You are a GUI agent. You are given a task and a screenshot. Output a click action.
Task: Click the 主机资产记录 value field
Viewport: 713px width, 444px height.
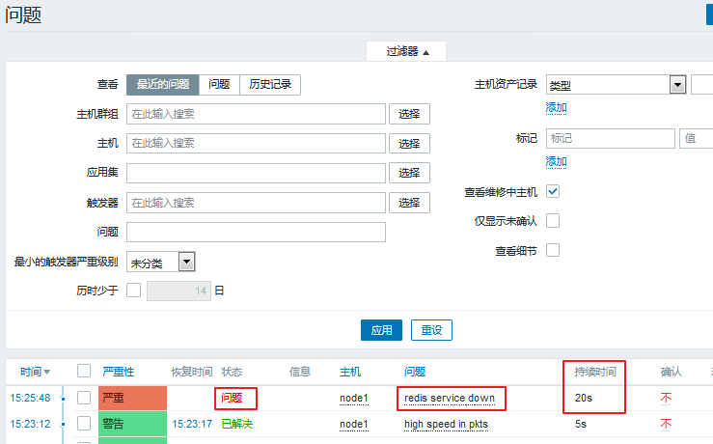click(702, 85)
